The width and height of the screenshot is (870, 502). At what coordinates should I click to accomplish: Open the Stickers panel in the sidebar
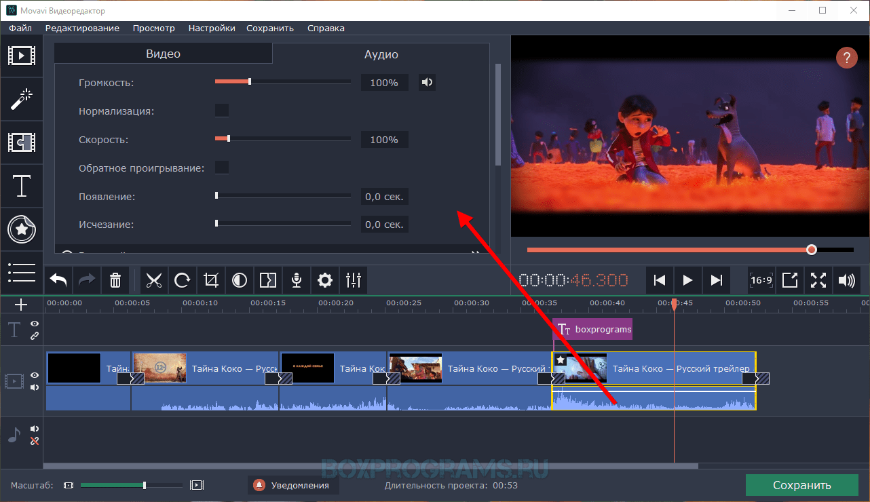coord(22,229)
